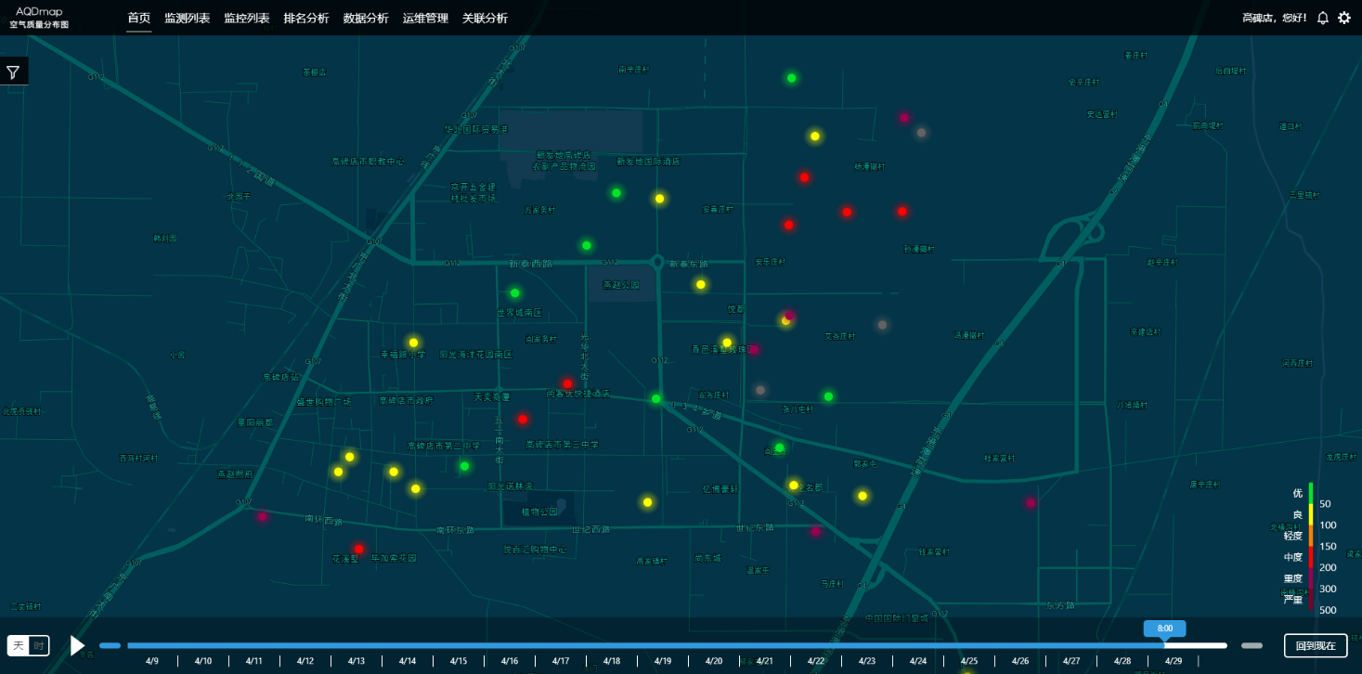1362x674 pixels.
Task: Open the settings gear icon
Action: click(1344, 18)
